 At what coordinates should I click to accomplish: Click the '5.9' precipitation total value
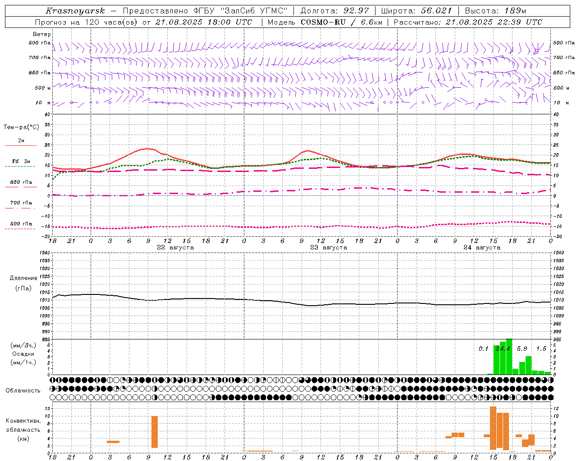[522, 349]
